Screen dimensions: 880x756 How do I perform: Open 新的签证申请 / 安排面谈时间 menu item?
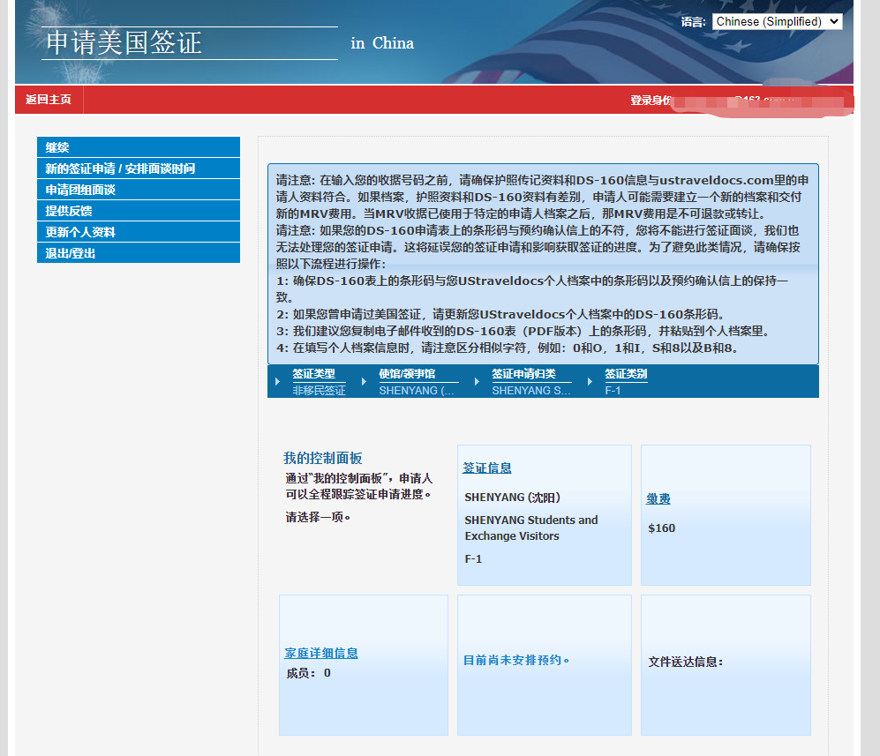[x=138, y=168]
